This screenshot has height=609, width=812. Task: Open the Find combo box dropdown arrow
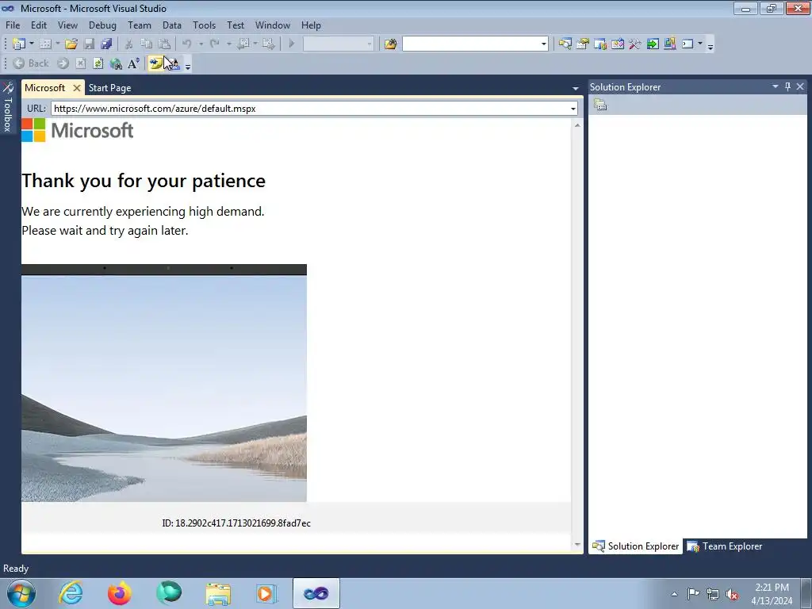[x=543, y=44]
